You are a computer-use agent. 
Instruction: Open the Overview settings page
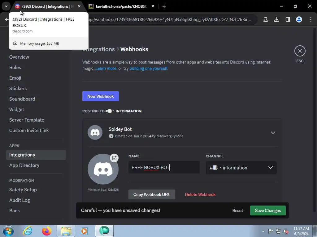(19, 57)
